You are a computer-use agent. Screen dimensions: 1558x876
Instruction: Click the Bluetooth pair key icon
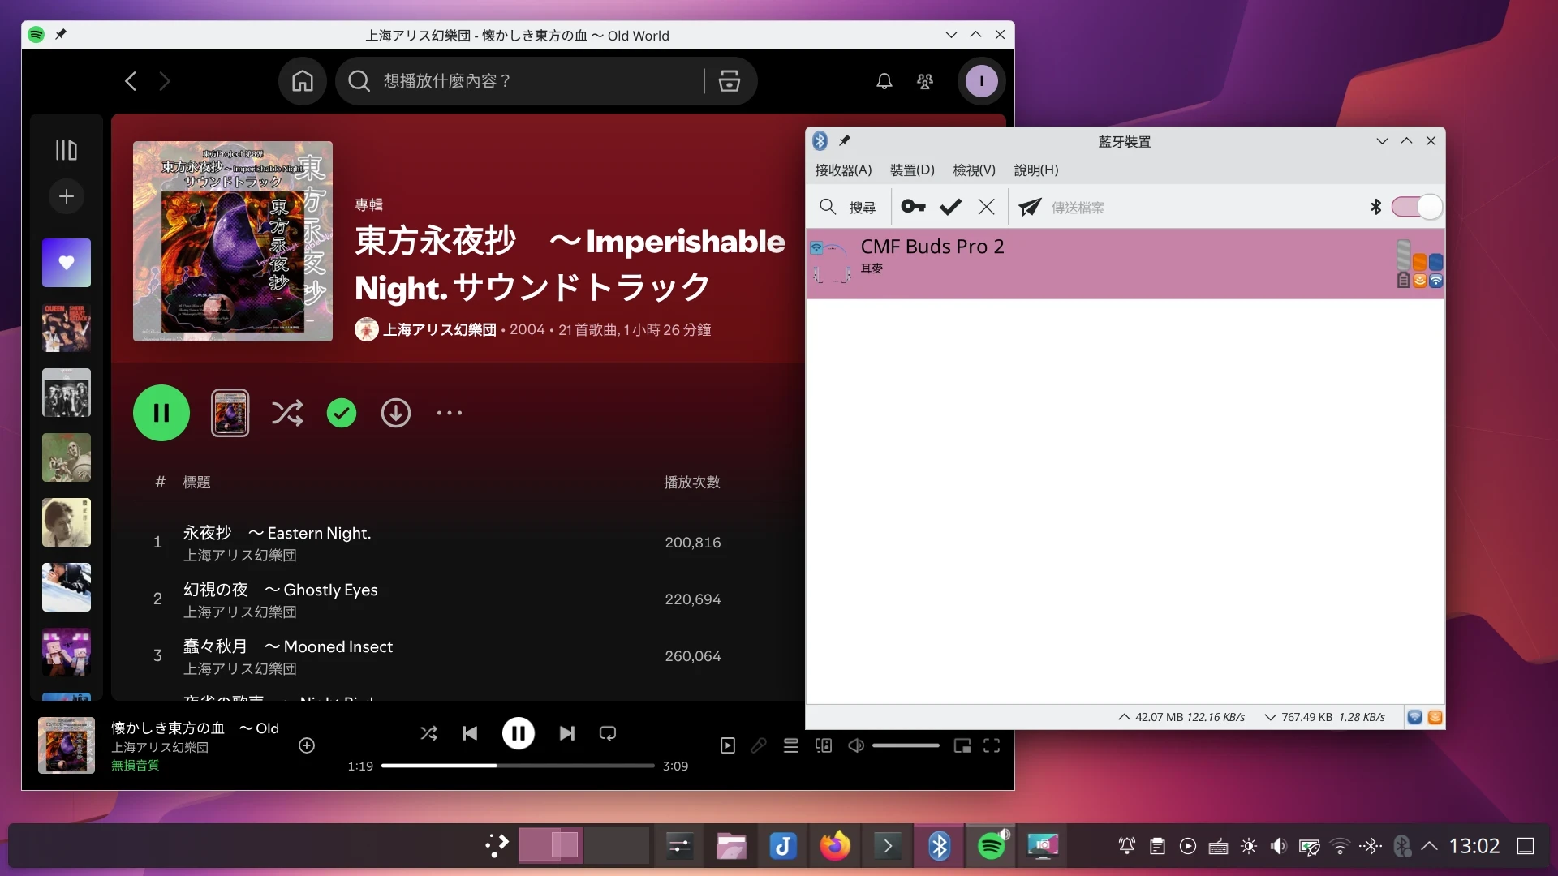(913, 207)
